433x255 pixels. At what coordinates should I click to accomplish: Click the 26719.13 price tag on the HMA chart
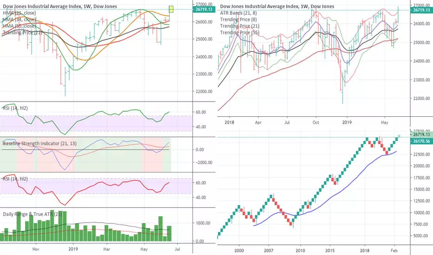tap(204, 9)
